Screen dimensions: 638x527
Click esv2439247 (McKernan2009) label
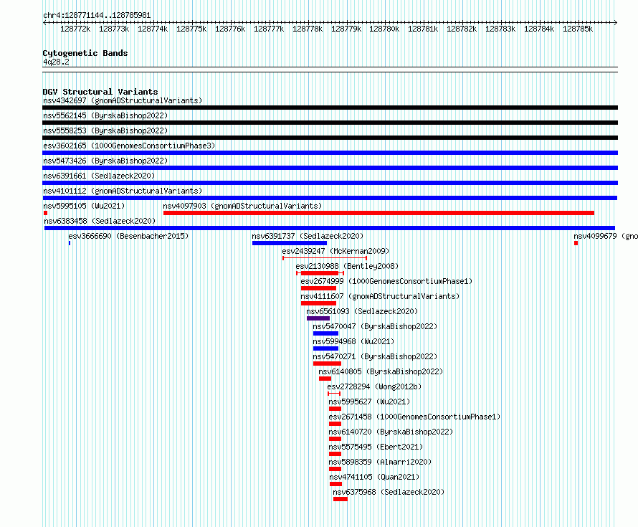[x=335, y=251]
